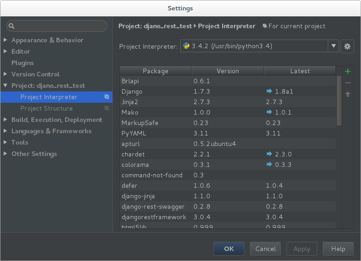Collapse Project: djano_rest_test section

click(5, 85)
